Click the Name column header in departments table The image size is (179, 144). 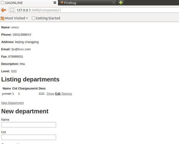pos(7,88)
